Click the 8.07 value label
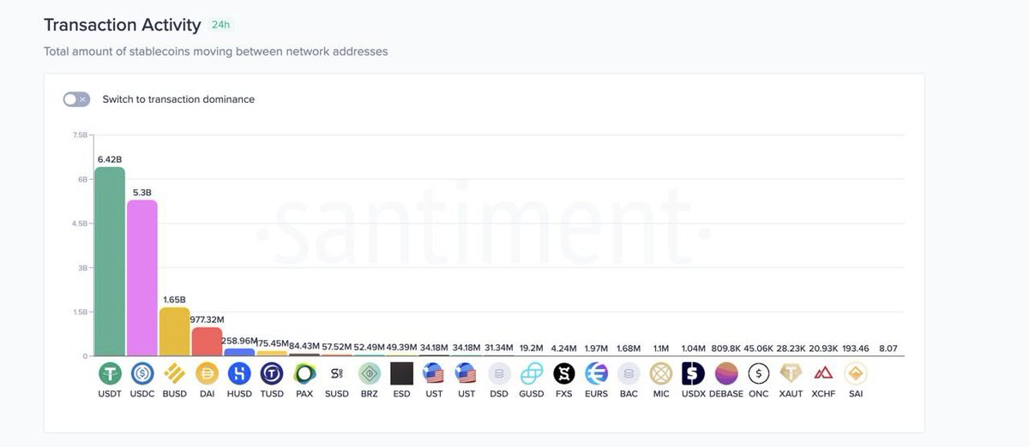The image size is (1029, 447). (x=888, y=348)
